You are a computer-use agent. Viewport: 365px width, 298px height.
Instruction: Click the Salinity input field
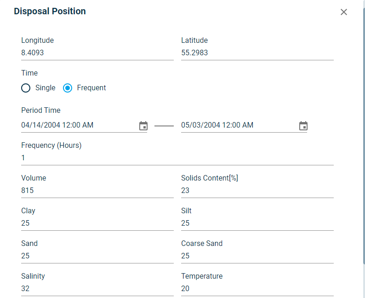coord(97,289)
